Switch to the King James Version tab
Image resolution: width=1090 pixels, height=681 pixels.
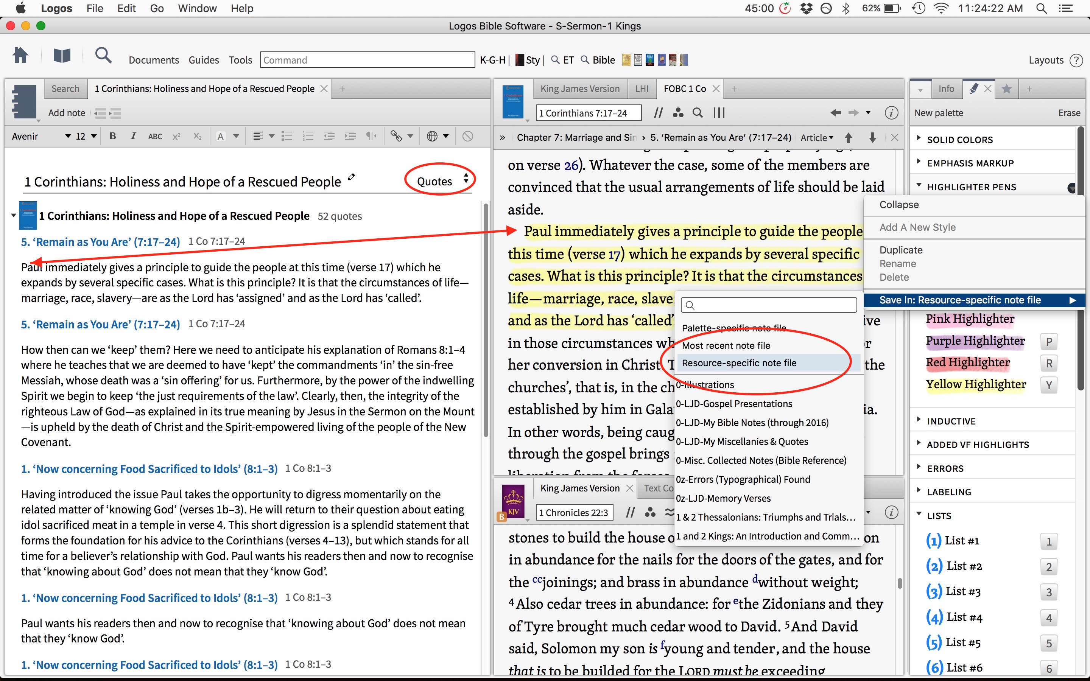coord(580,89)
